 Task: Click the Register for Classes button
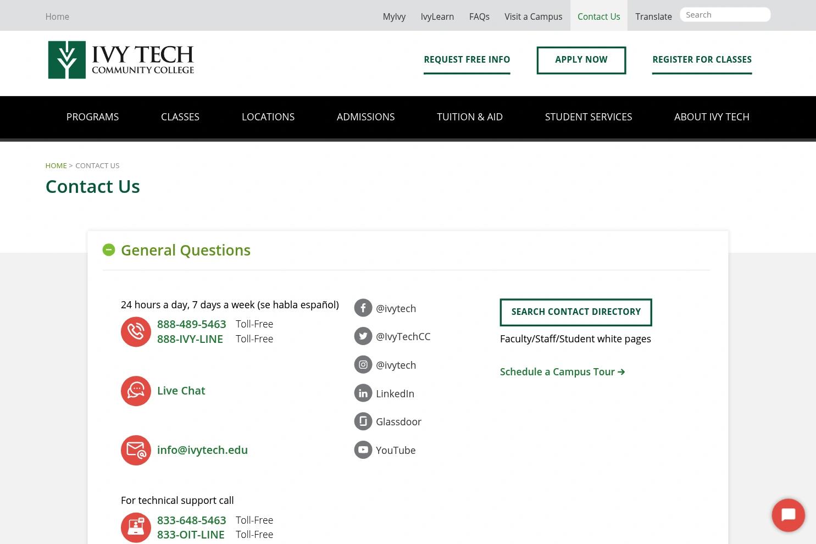[x=702, y=60]
